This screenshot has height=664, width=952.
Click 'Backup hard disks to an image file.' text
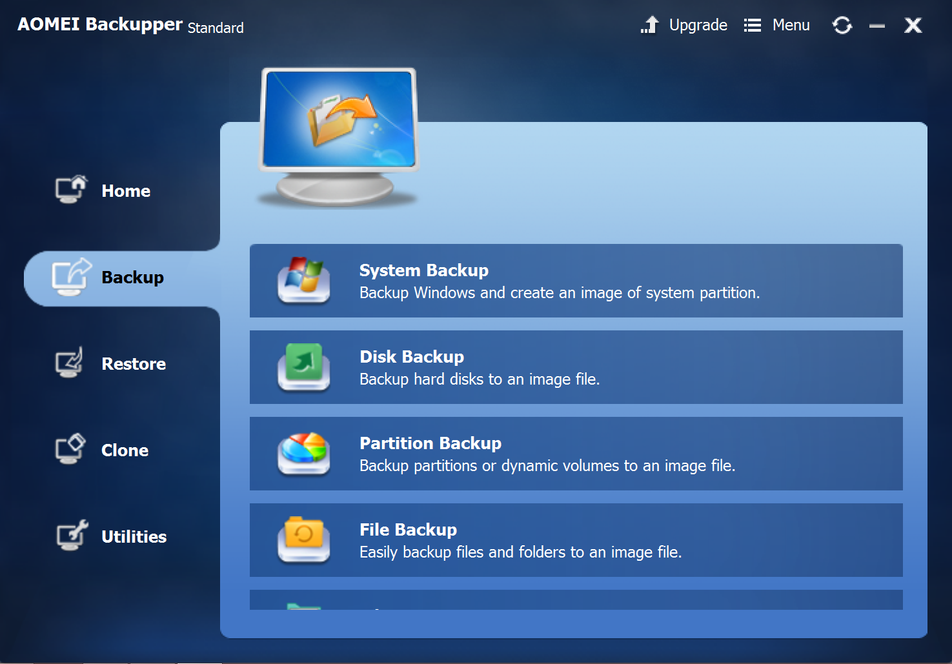tap(480, 379)
